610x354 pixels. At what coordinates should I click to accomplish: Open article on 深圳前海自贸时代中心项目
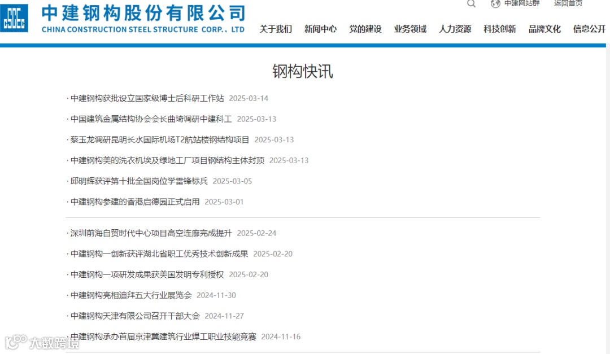(151, 233)
